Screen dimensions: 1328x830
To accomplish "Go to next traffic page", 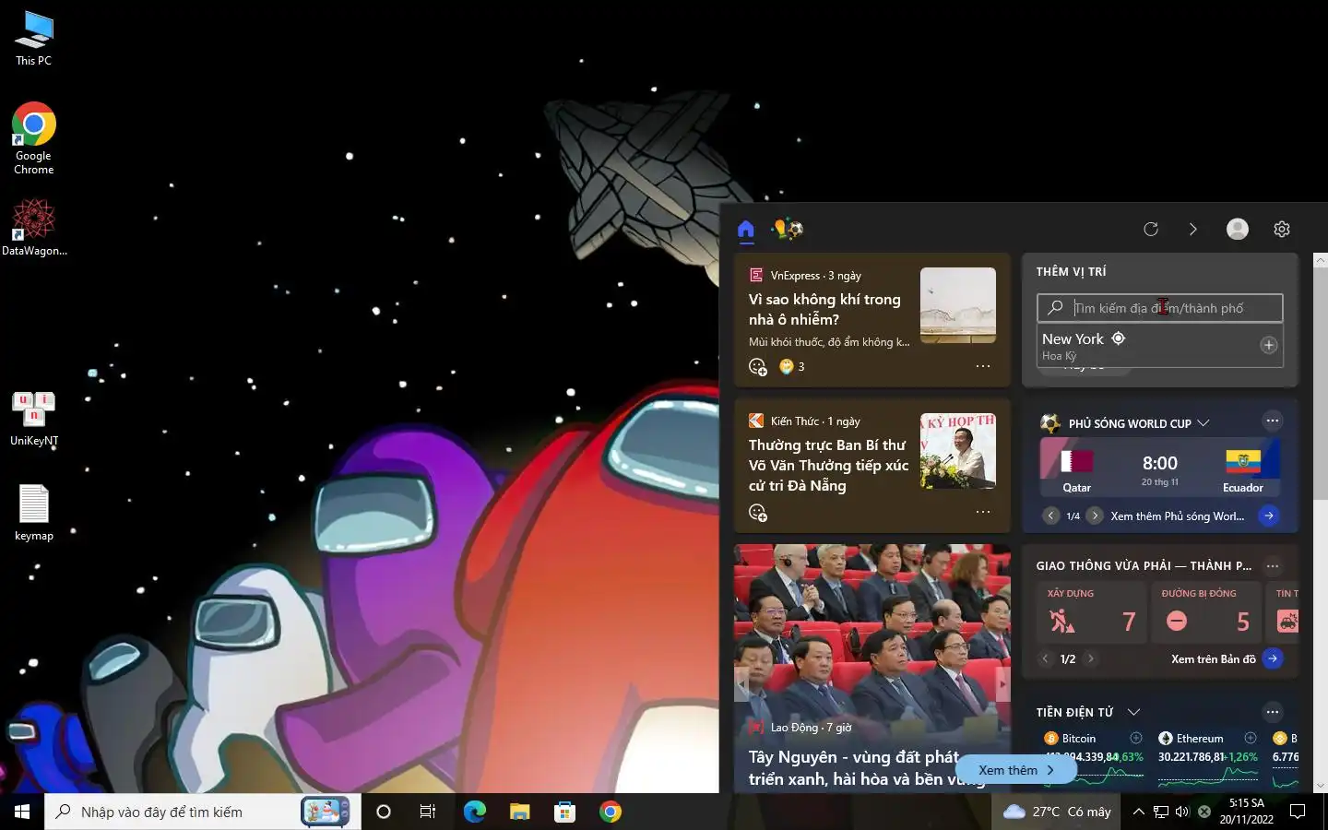I will click(1090, 658).
